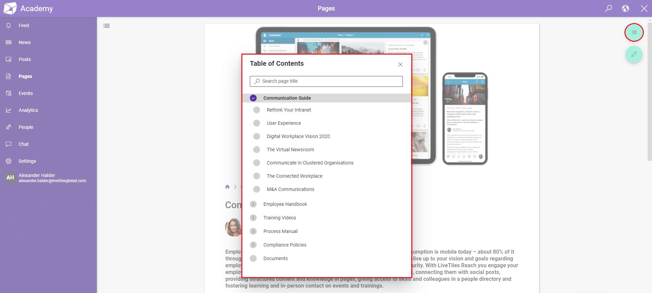This screenshot has height=293, width=652.
Task: Click the search magnifier in top bar
Action: point(608,8)
